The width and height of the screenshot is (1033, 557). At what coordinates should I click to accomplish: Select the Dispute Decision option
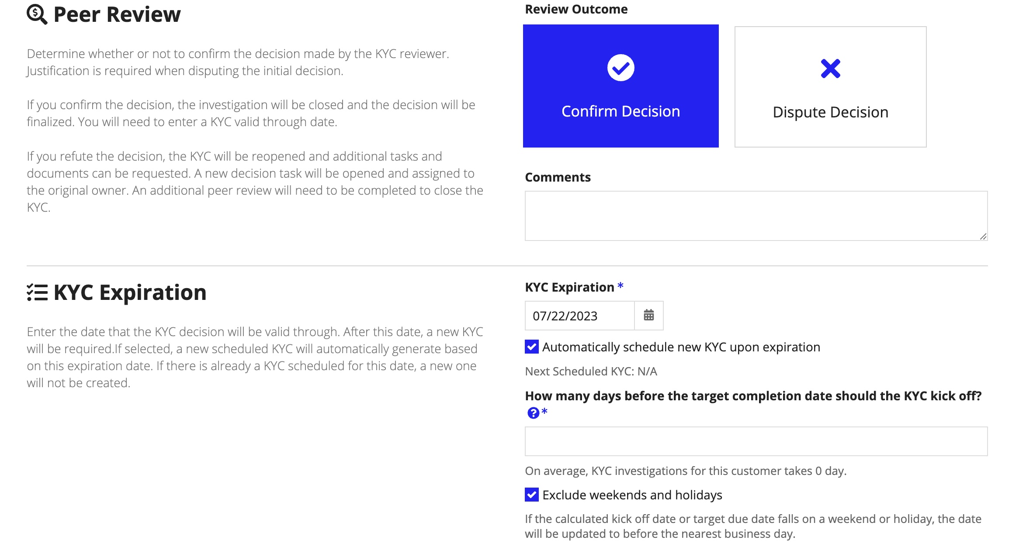click(830, 86)
